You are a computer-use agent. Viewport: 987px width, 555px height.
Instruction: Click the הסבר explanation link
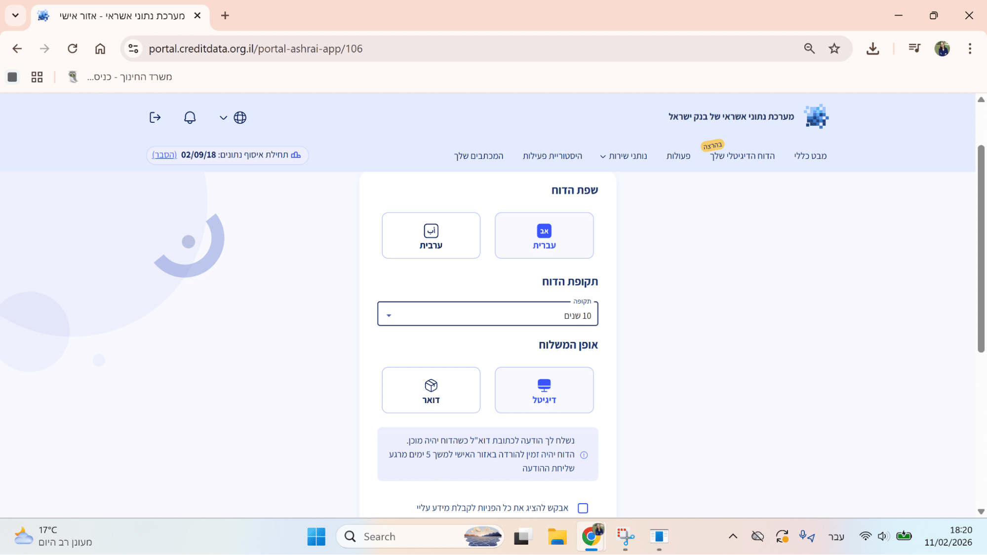(x=164, y=155)
